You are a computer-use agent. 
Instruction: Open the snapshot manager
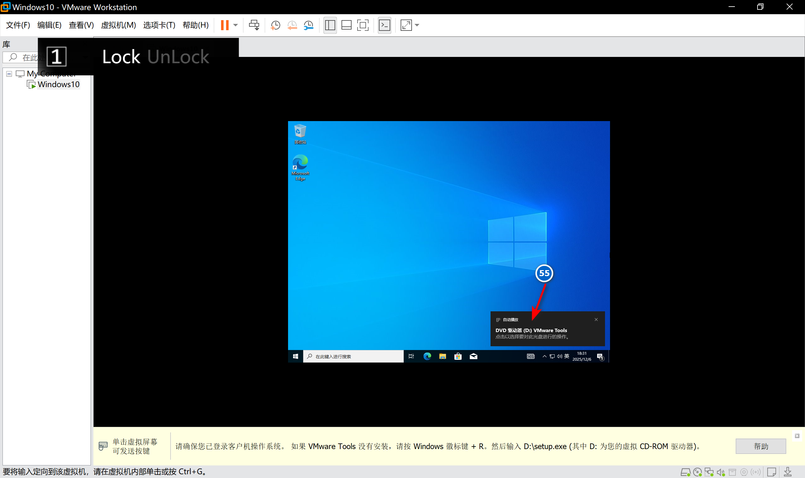point(308,25)
